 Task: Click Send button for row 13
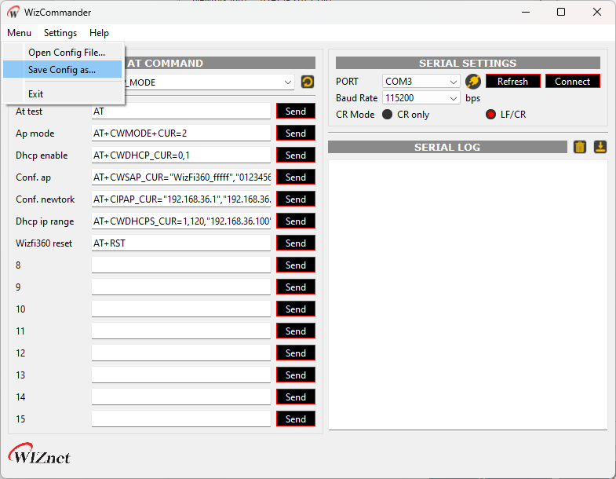295,375
